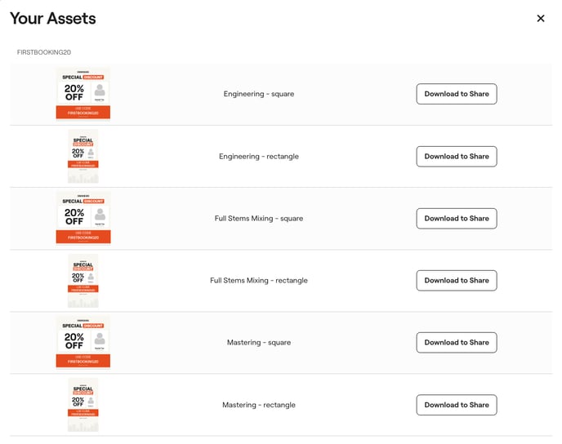Download the Mastering square asset

(456, 342)
